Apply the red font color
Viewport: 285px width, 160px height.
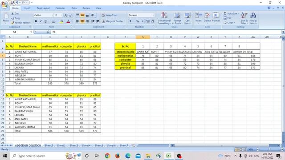[x=68, y=21]
